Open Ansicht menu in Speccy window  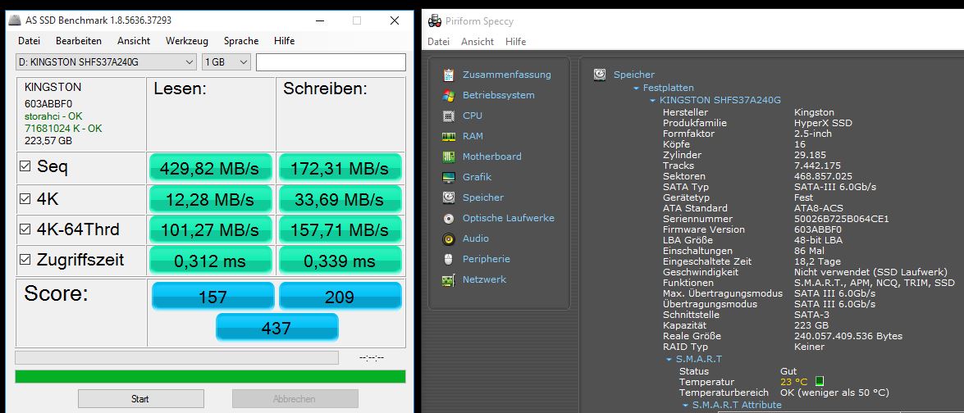[x=477, y=42]
